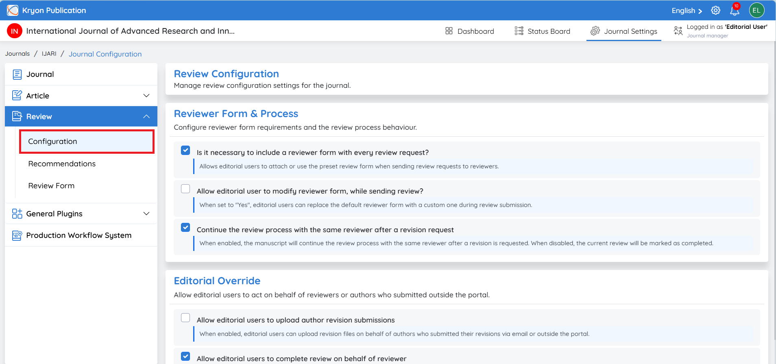The width and height of the screenshot is (776, 364).
Task: Collapse the Review section chevron
Action: point(146,117)
